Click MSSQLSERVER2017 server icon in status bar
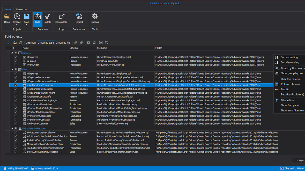The image size is (305, 171). click(5, 168)
